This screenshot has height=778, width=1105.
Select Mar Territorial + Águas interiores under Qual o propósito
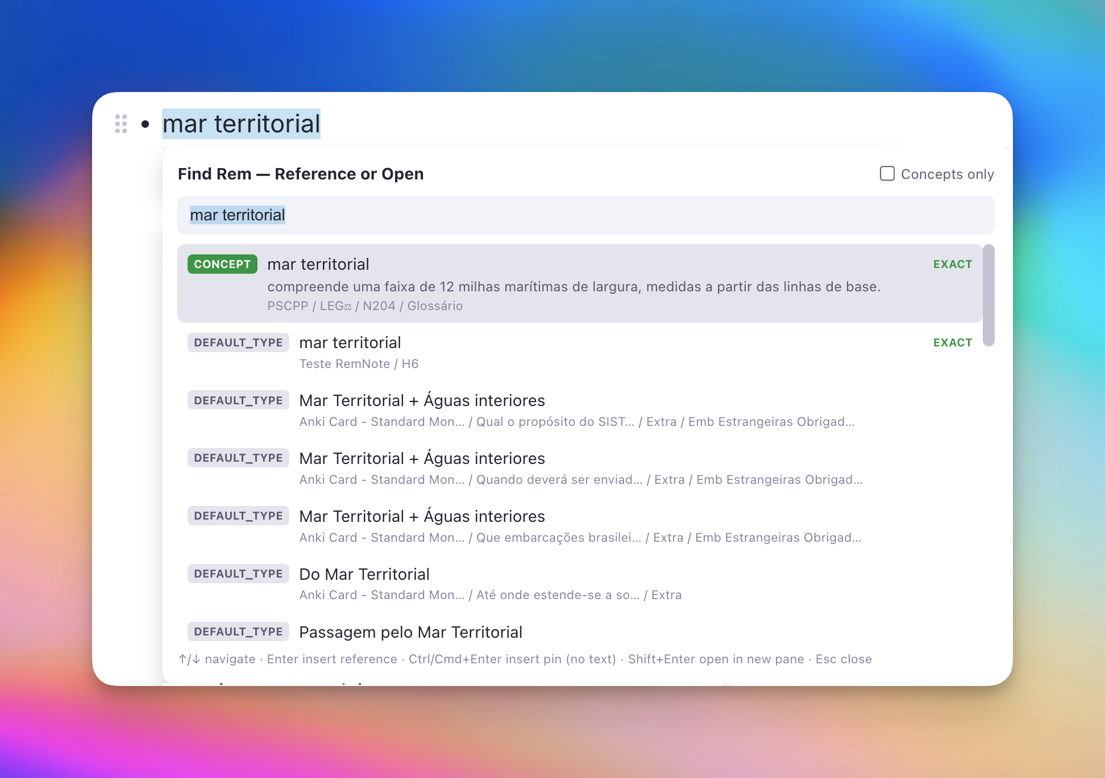[x=580, y=411]
